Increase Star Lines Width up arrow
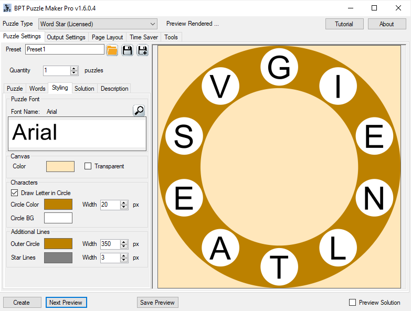This screenshot has width=411, height=311. coord(124,255)
